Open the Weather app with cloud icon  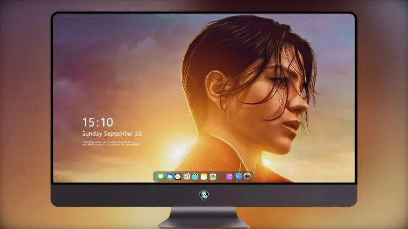[170, 176]
